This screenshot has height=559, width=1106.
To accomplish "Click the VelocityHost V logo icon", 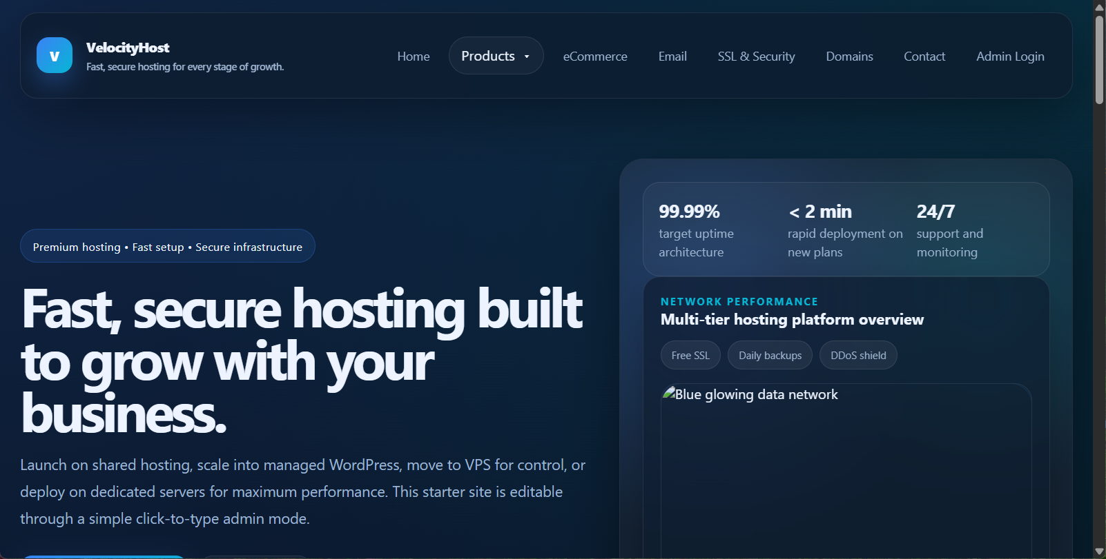I will coord(55,55).
